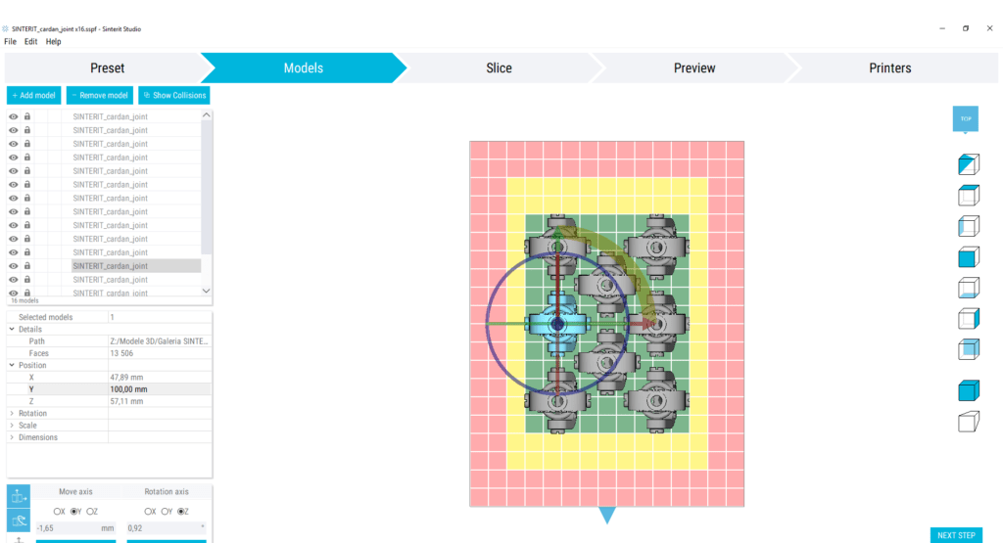Screen dimensions: 1003x543
Task: Click lock icon of highlighted cardan joint row
Action: tap(27, 266)
